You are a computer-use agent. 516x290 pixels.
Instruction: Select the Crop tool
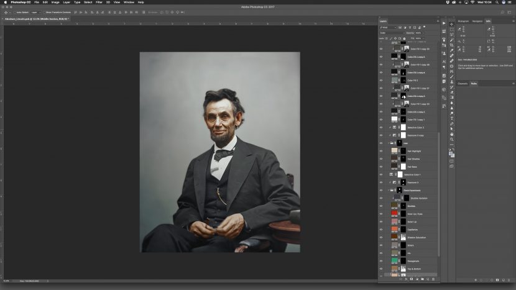[x=451, y=45]
